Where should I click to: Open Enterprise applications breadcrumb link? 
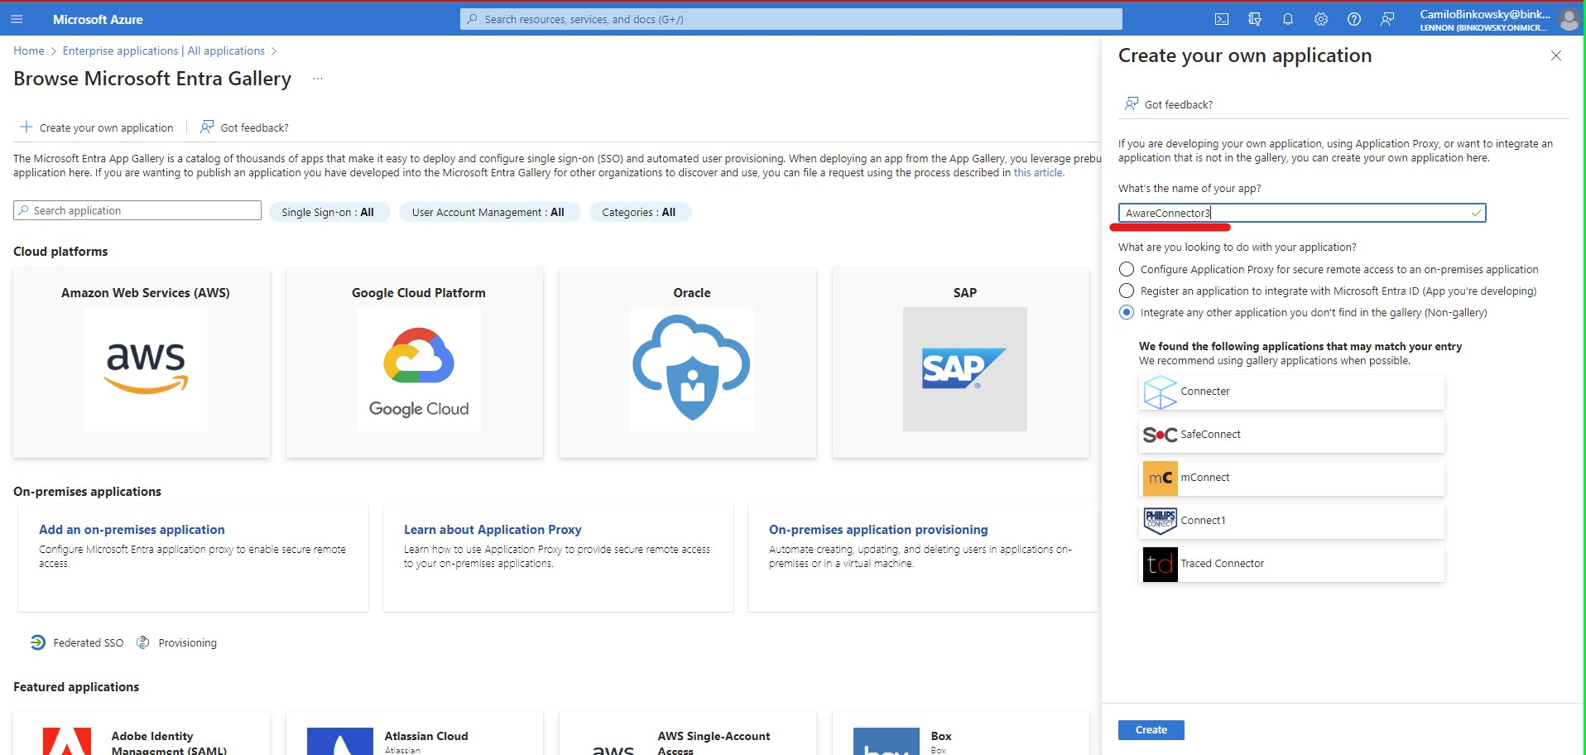pyautogui.click(x=121, y=50)
